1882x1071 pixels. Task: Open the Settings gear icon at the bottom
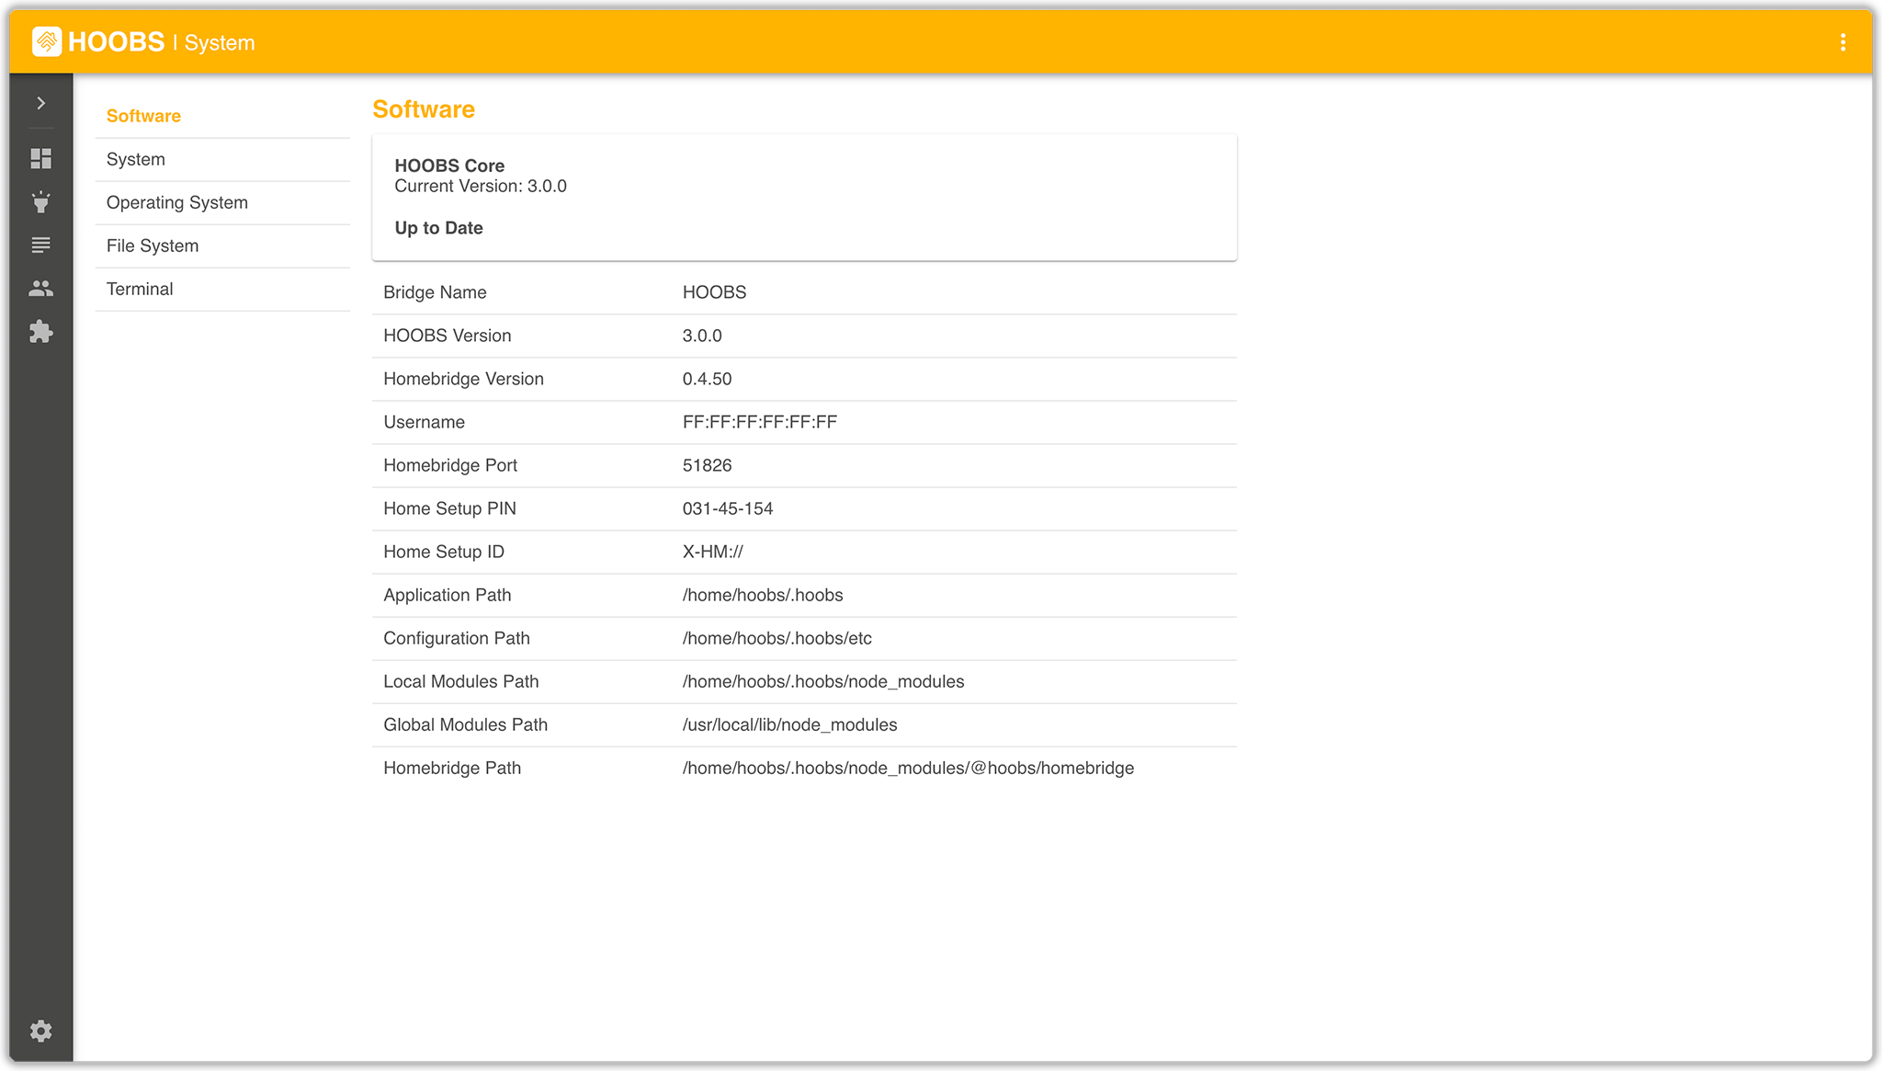pos(40,1031)
